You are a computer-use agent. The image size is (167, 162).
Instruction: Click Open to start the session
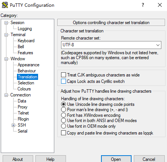coord(116,159)
